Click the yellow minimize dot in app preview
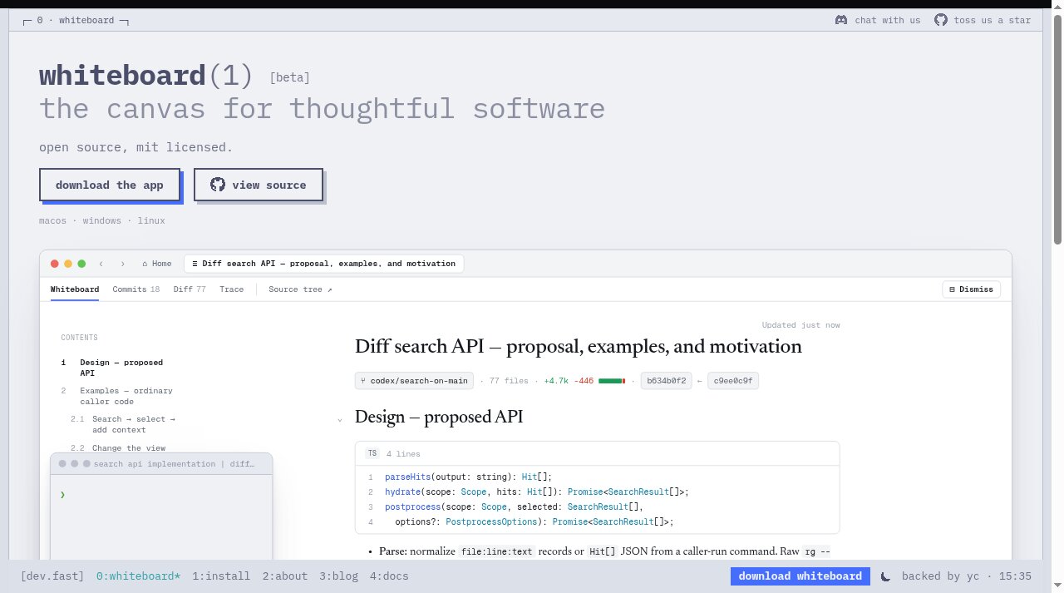The image size is (1064, 593). tap(68, 264)
